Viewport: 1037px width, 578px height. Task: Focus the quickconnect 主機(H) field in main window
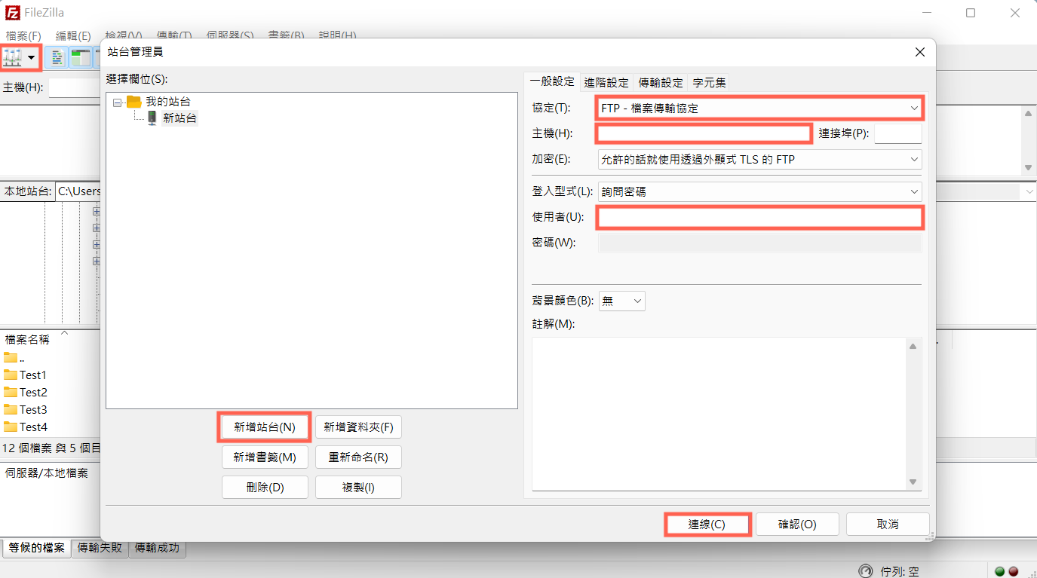pyautogui.click(x=74, y=87)
